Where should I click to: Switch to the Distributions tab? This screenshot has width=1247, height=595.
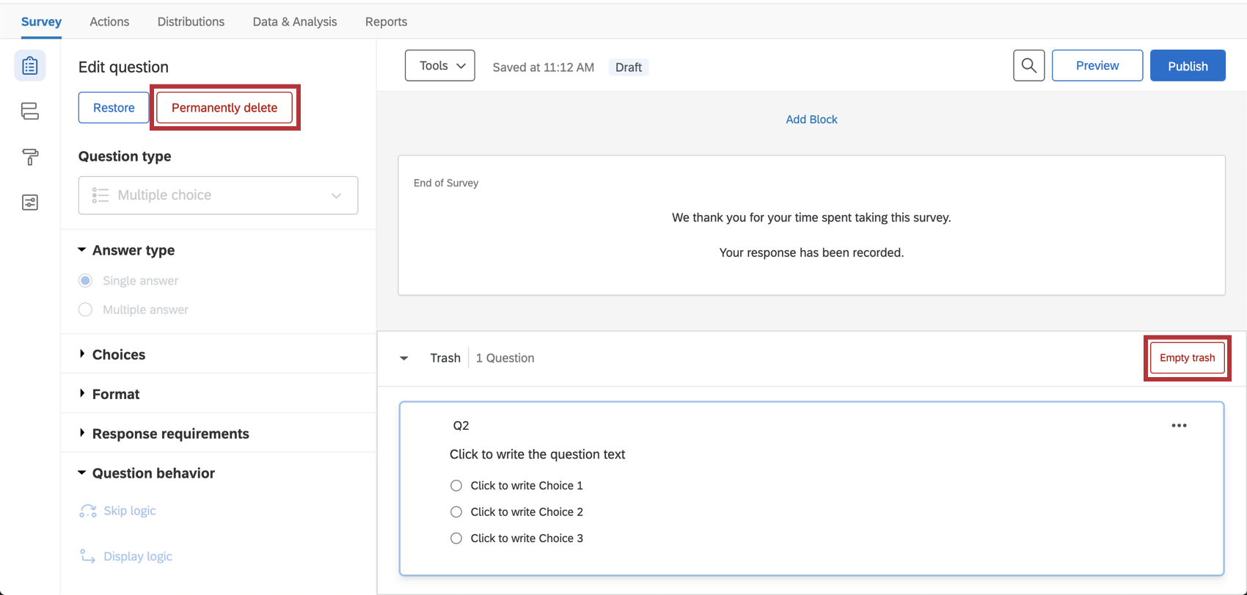point(191,21)
